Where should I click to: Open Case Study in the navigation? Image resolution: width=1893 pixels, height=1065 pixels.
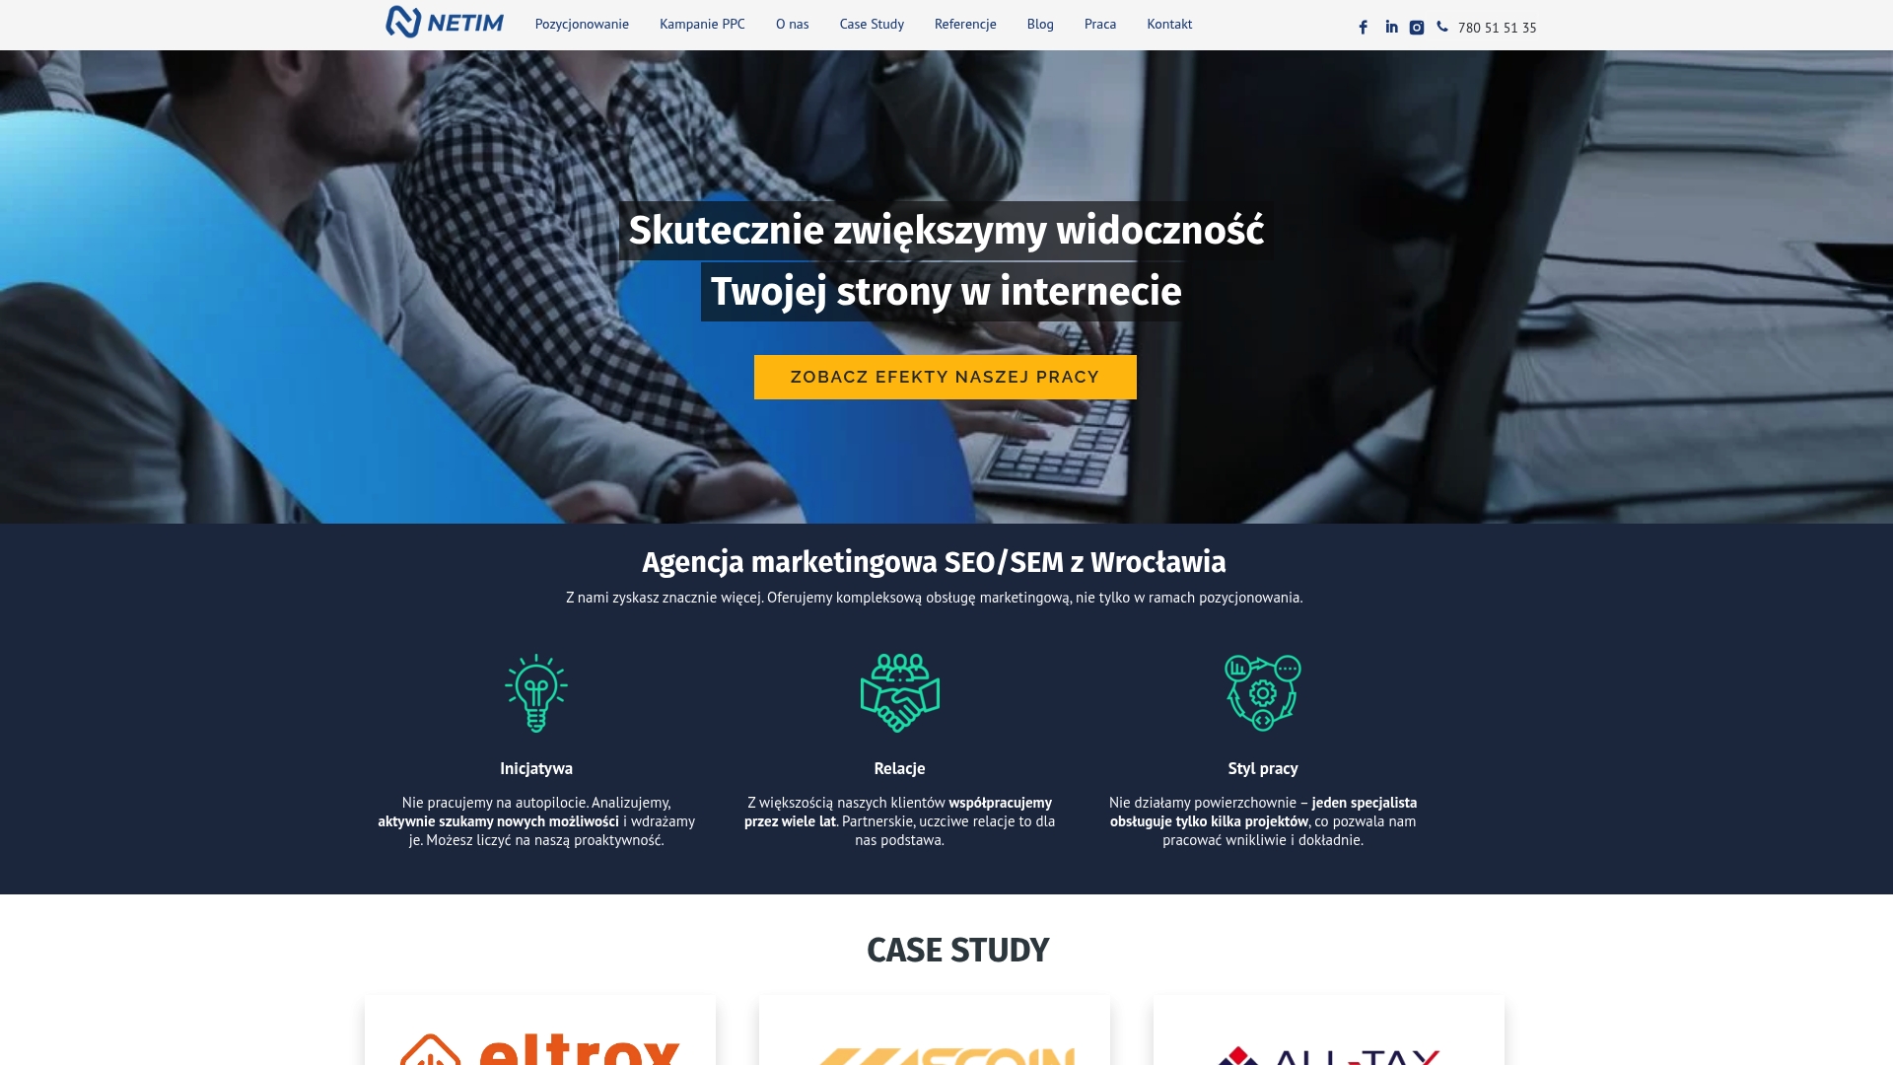point(872,24)
